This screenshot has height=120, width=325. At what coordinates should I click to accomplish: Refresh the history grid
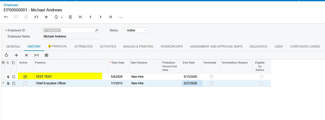click(x=6, y=55)
